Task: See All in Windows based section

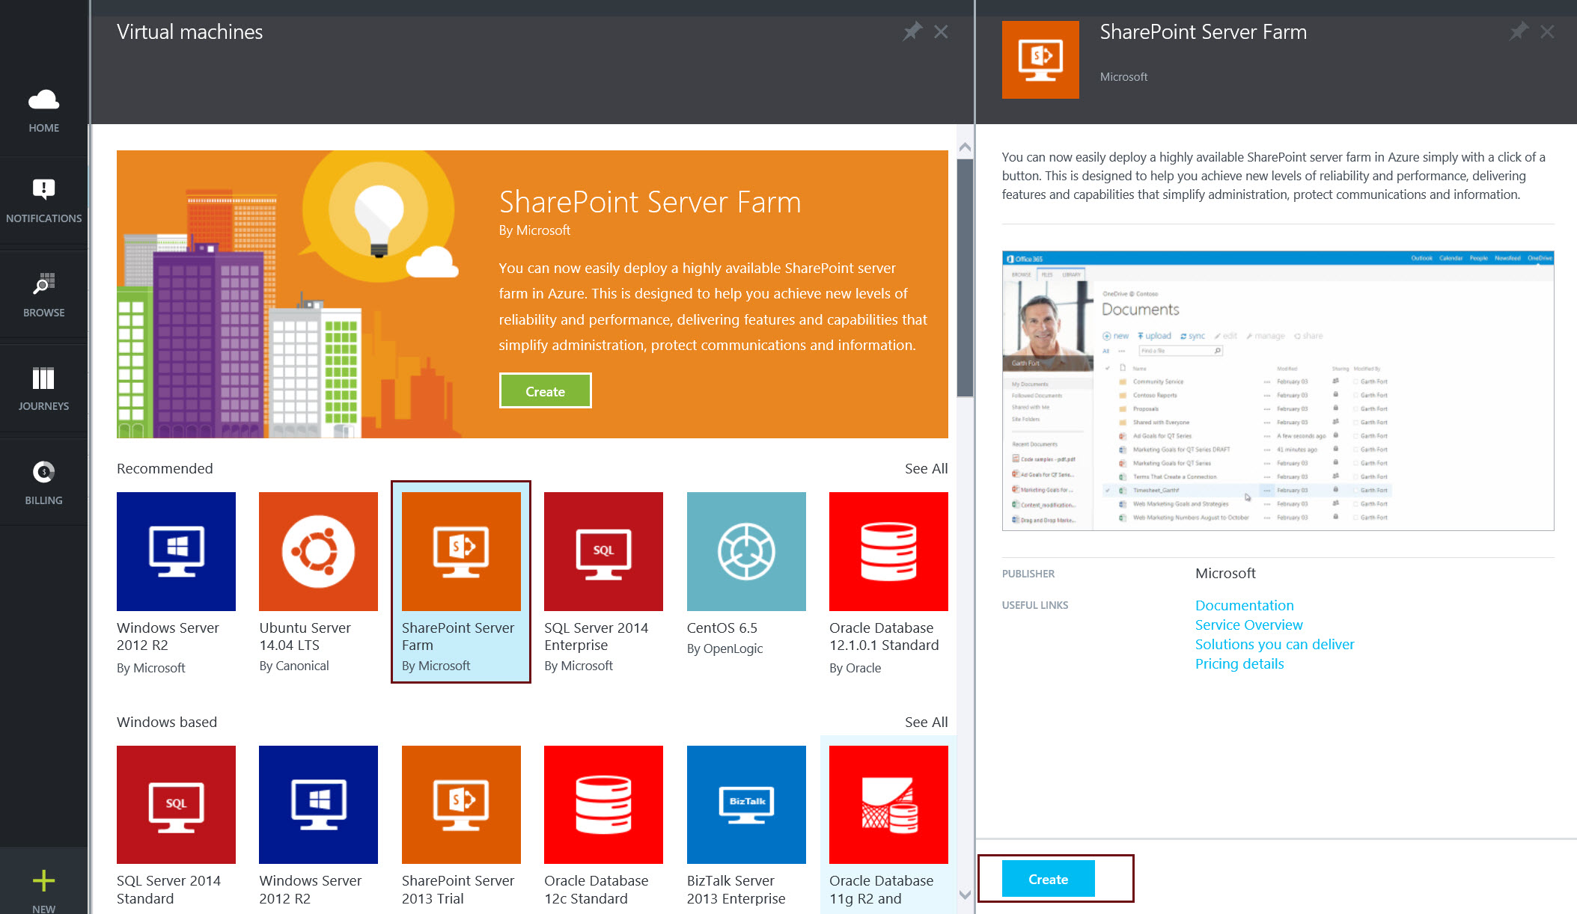Action: 926,722
